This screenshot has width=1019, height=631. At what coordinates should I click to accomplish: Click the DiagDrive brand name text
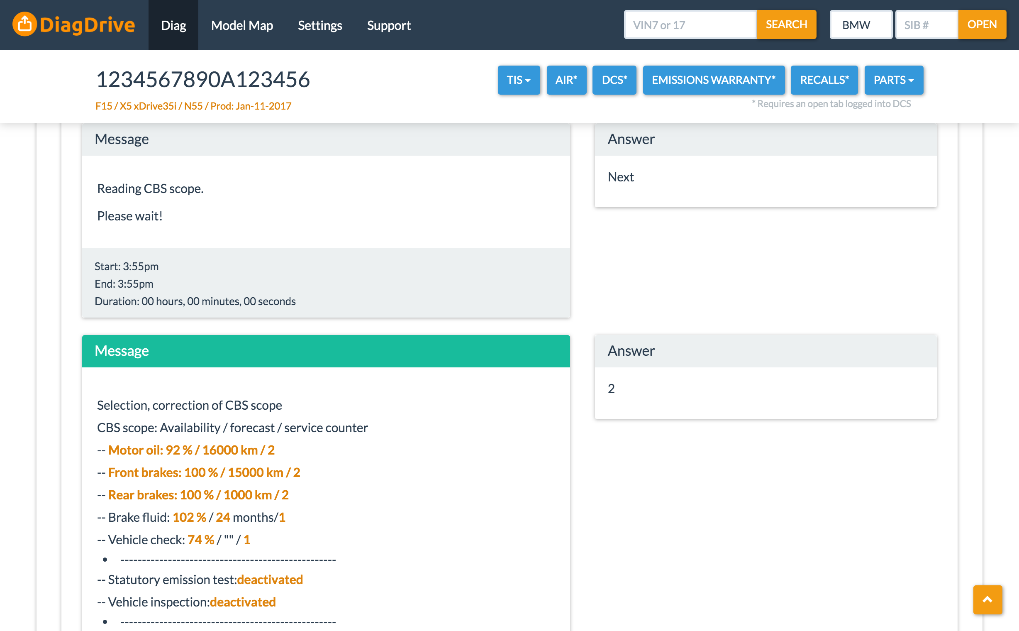87,25
